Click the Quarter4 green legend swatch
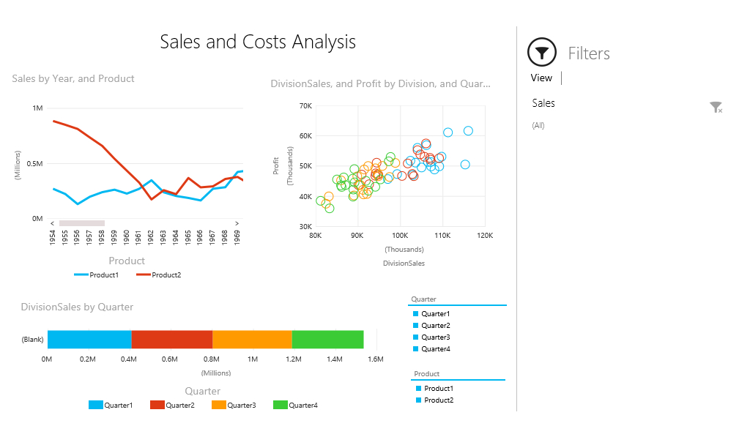 (281, 405)
